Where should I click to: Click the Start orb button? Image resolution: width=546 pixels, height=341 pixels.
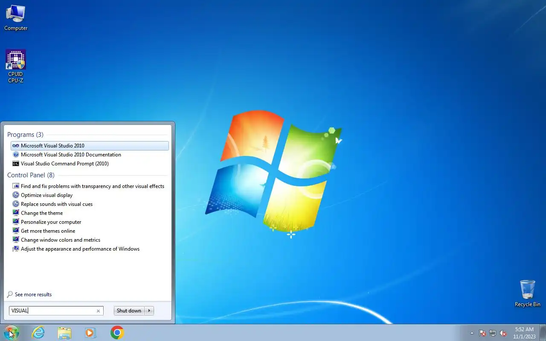tap(12, 332)
